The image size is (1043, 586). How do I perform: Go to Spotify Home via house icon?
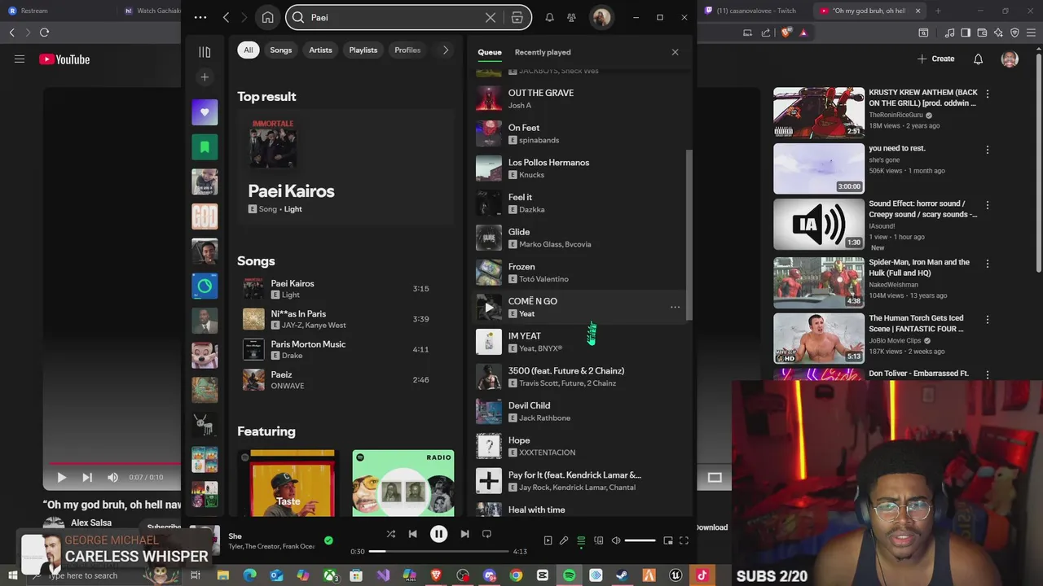tap(267, 17)
